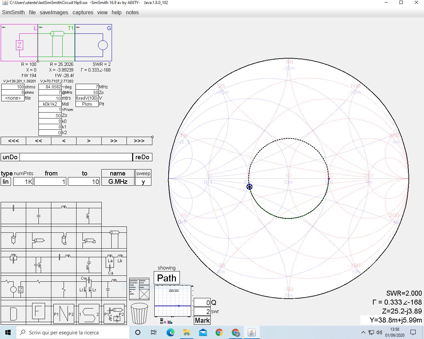Open the fixedV(100) voltage dropdown
Viewport: 424px width, 339px height.
(87, 98)
